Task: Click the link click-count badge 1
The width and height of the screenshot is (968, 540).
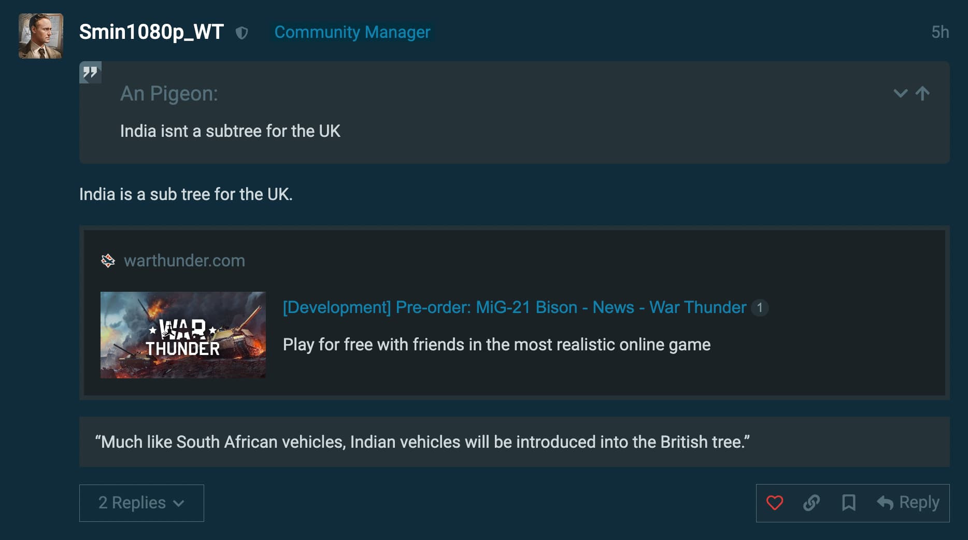Action: [760, 308]
